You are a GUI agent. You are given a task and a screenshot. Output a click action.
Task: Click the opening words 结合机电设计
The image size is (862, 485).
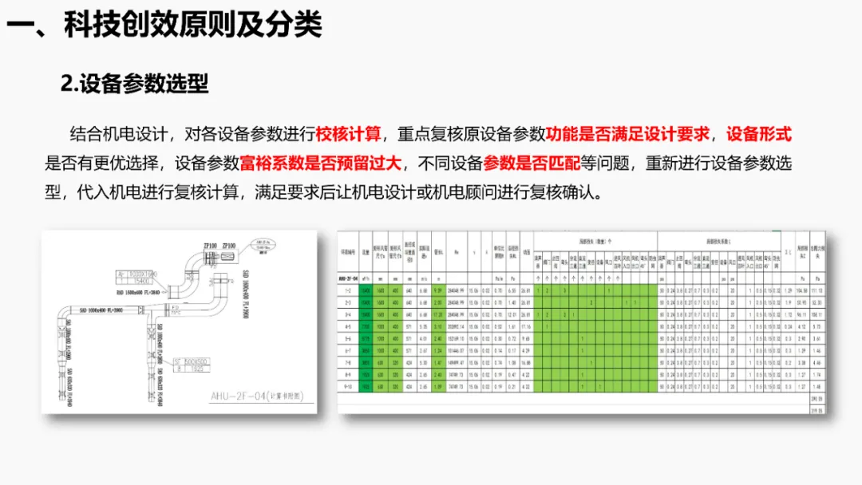point(119,134)
